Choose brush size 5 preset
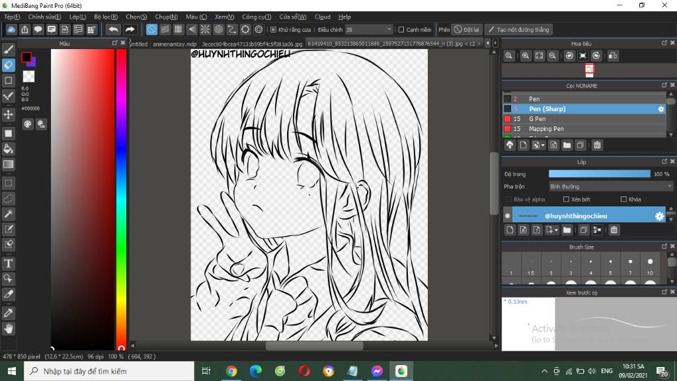Screen dimensions: 677x381 pos(610,266)
